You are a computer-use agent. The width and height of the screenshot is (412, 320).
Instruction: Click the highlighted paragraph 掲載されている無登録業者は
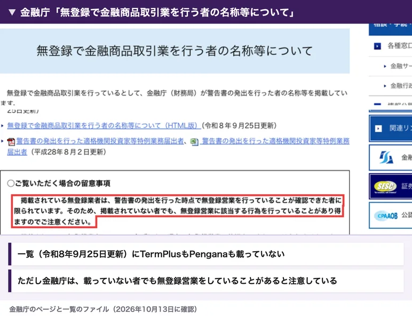click(x=178, y=211)
